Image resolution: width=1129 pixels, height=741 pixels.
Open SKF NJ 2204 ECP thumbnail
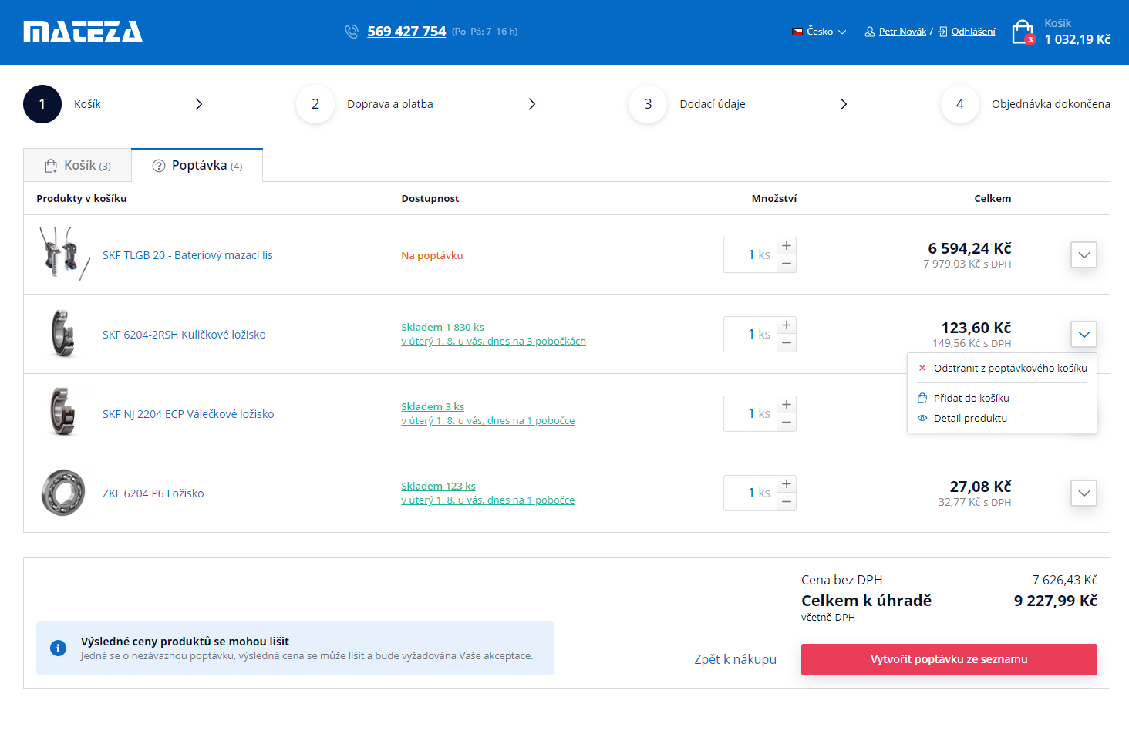point(63,413)
